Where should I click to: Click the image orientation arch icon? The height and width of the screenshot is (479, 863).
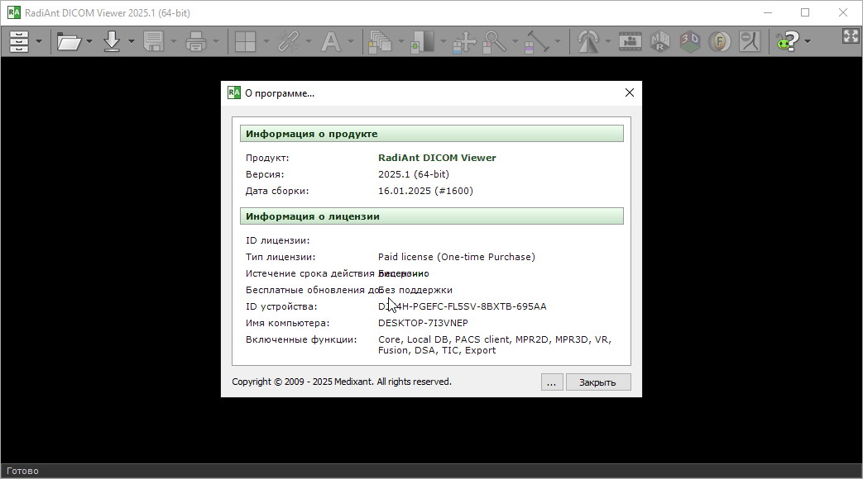tap(587, 41)
